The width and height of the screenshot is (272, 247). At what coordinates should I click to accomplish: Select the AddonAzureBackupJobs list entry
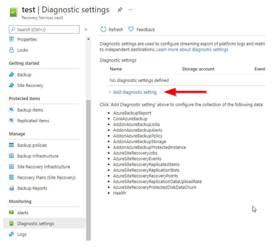(x=136, y=125)
